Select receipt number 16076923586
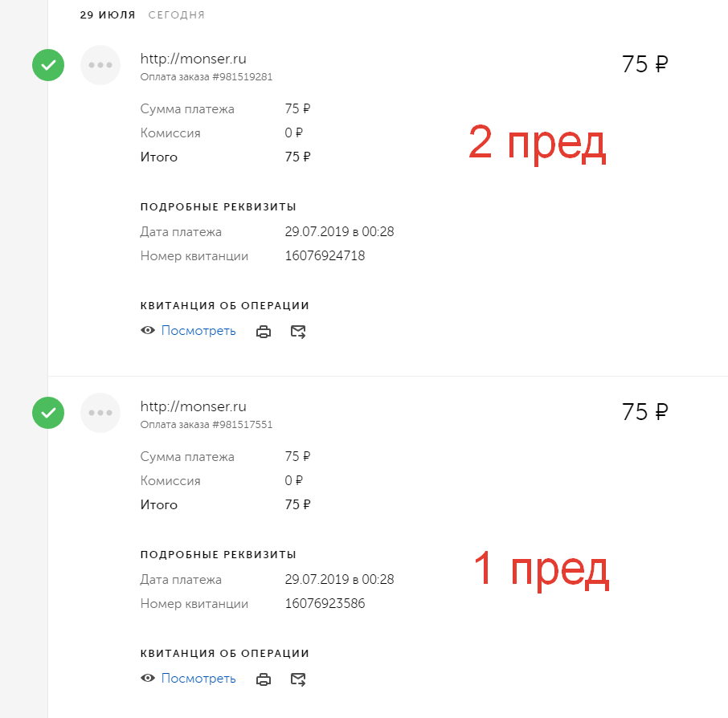Screen dimensions: 728x718 coord(325,604)
